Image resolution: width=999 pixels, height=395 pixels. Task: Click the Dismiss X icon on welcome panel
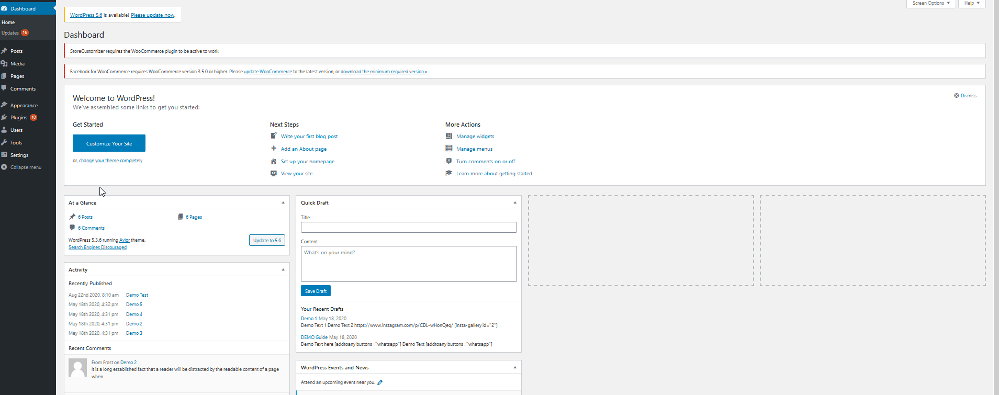[x=957, y=96]
